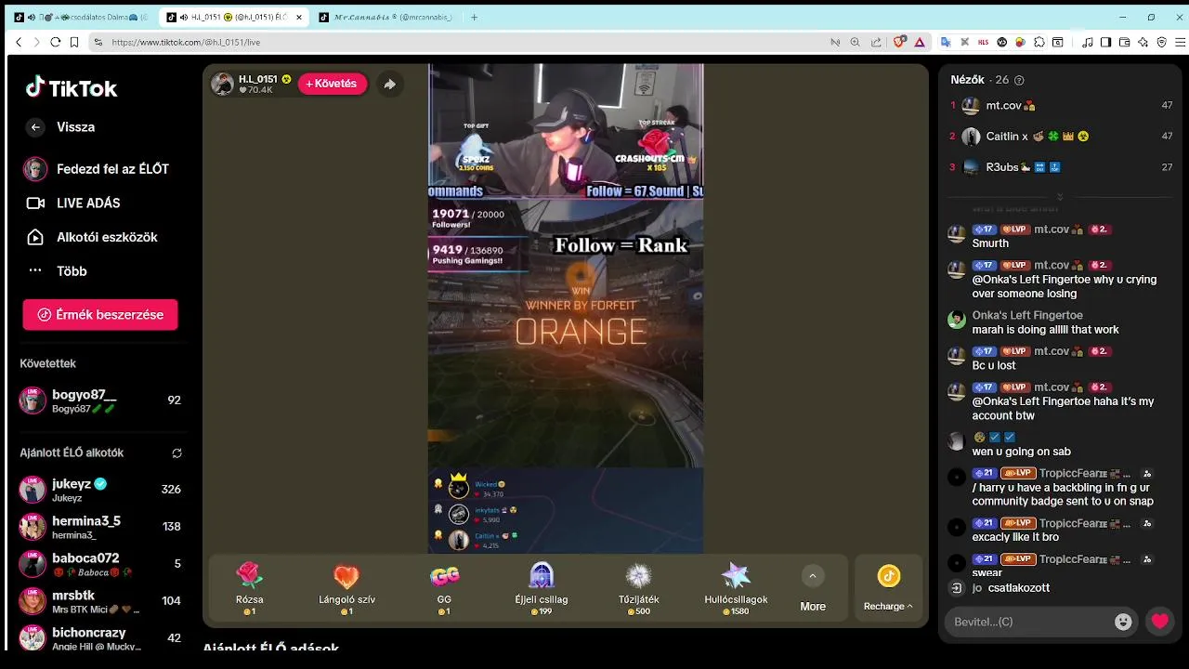Open baboca072 recommended live creator

(100, 564)
